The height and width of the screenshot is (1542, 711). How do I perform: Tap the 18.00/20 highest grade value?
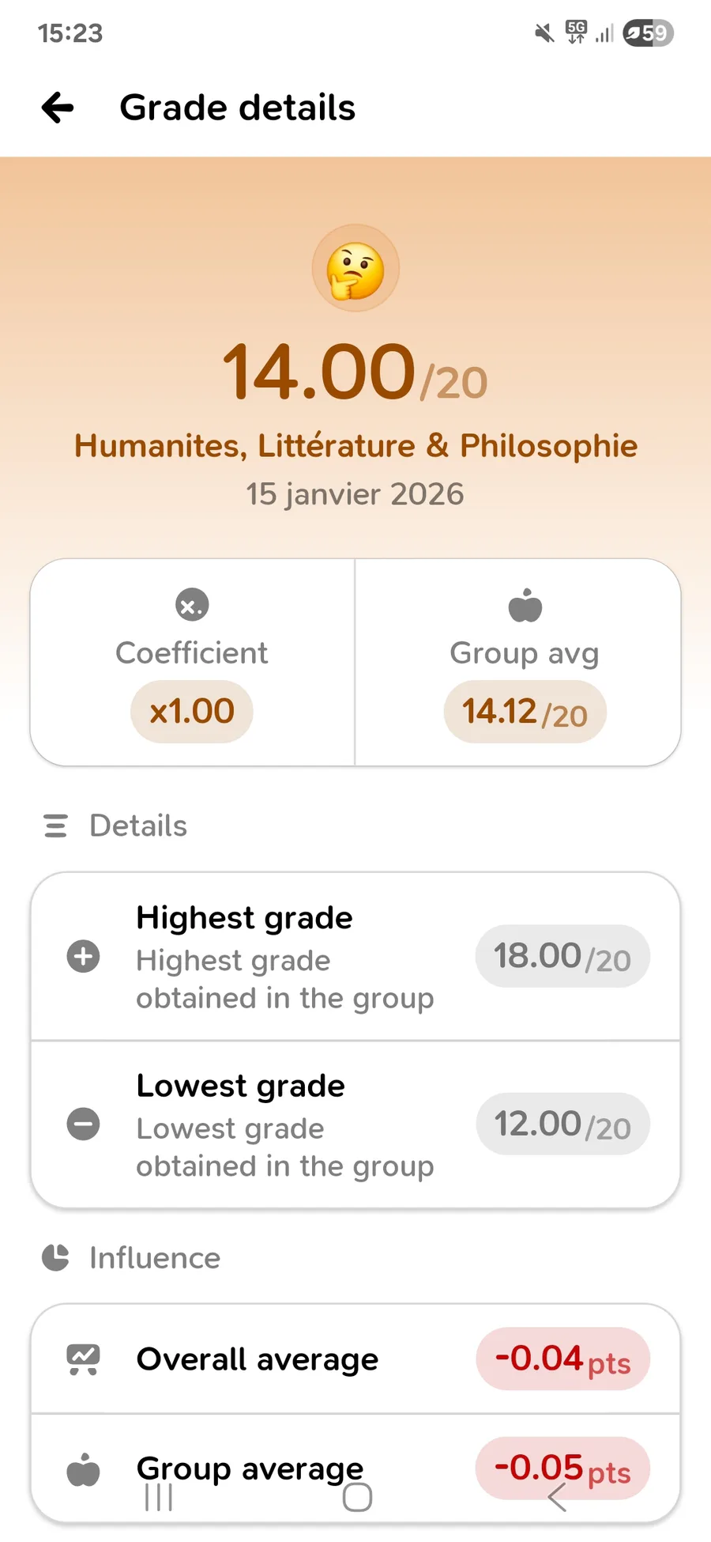point(562,957)
